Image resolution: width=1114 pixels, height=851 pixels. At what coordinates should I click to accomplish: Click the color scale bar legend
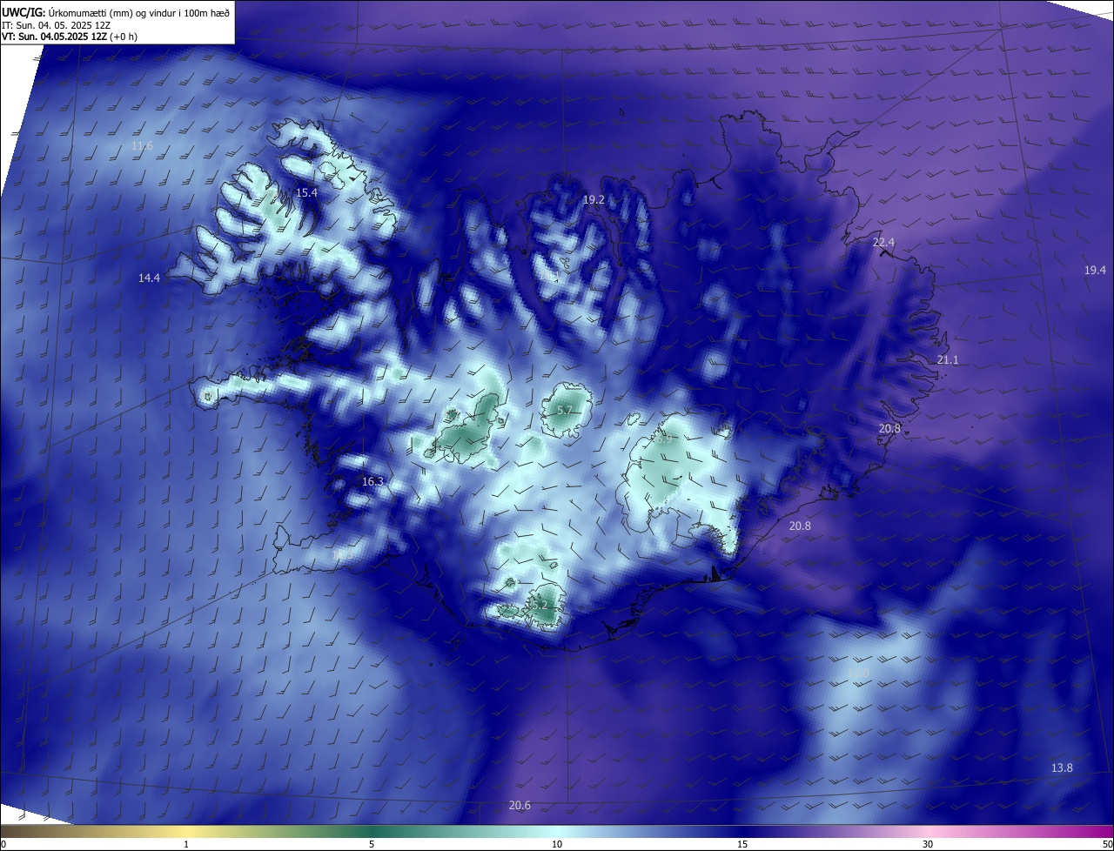click(x=557, y=831)
